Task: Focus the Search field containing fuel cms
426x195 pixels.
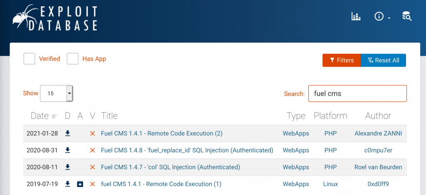Action: (357, 94)
